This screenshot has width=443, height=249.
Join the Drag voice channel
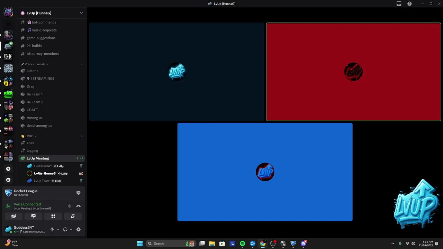tap(52, 86)
